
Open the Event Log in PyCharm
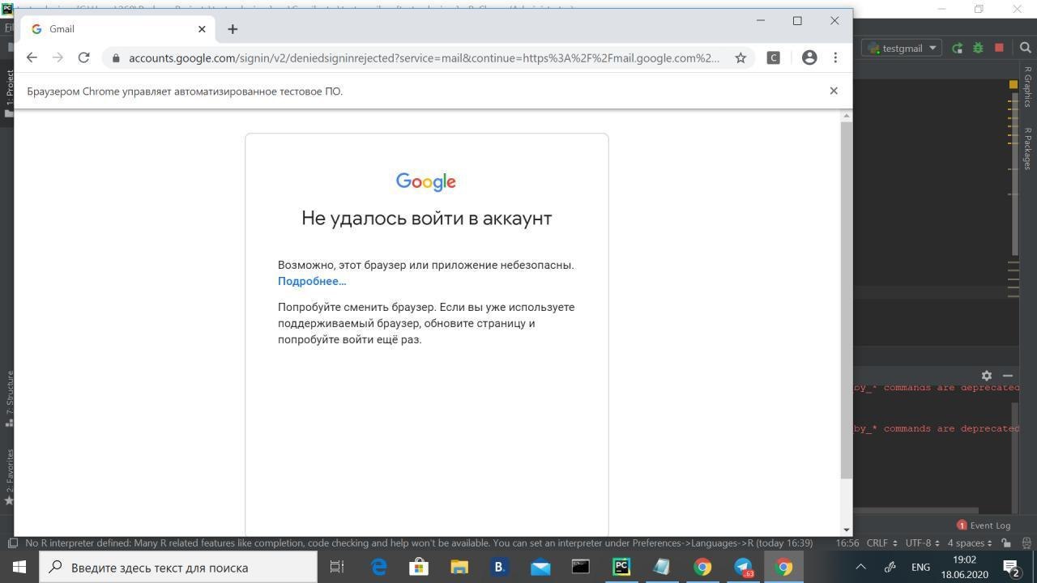point(984,525)
